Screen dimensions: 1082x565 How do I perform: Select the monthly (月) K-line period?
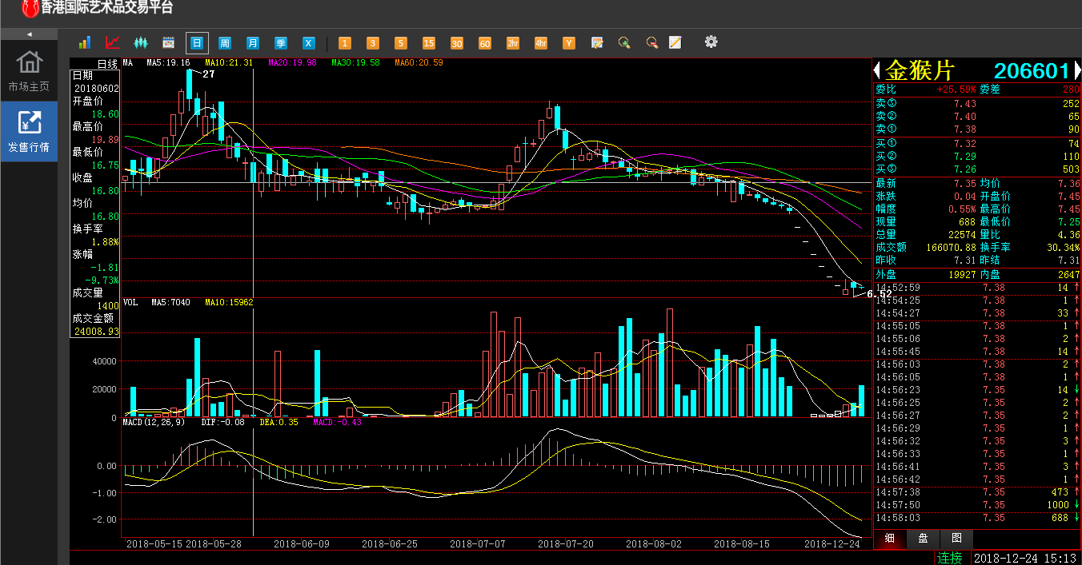point(253,42)
